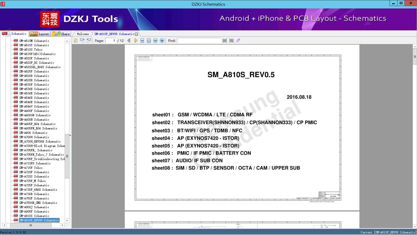Viewport: 417px width, 235px height.
Task: Close the SM-A810F_REV05 Schematic tab
Action: [137, 34]
